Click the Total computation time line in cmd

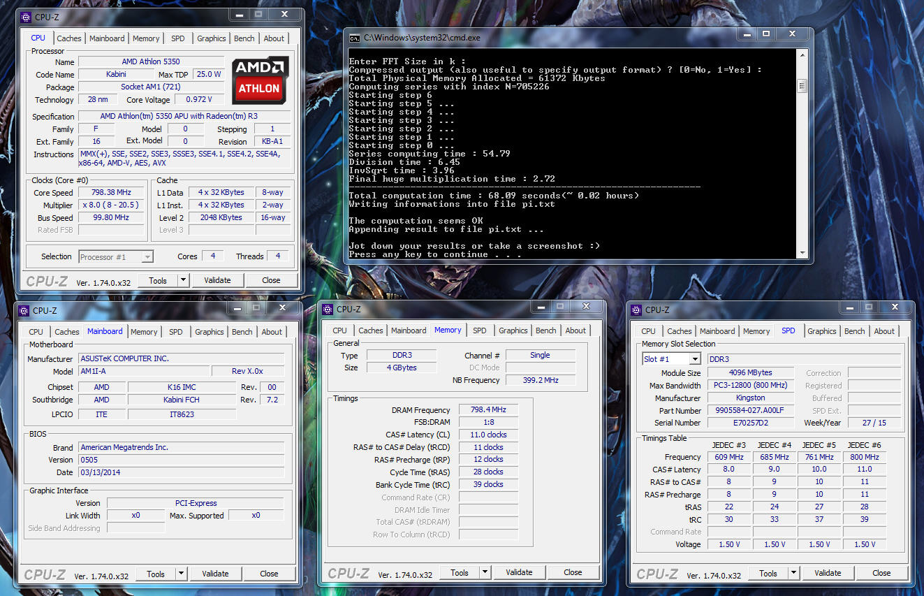494,196
